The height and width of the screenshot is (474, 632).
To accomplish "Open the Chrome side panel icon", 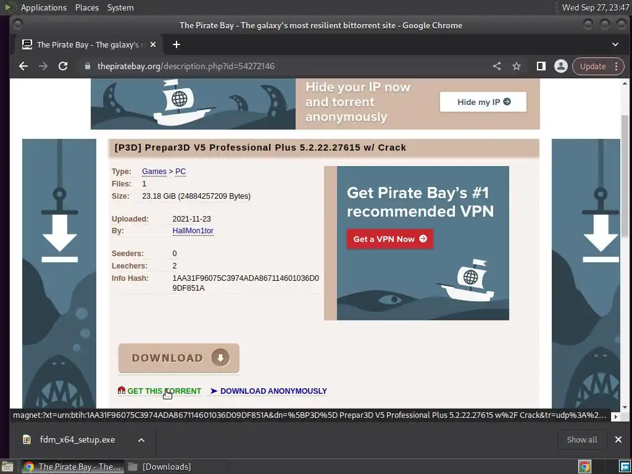I will click(541, 66).
